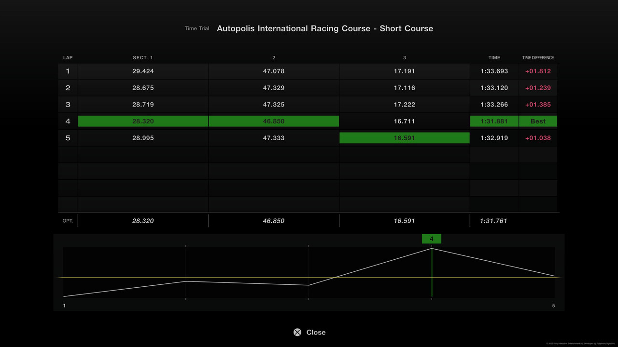Select sector 2 time 47.333
This screenshot has width=618, height=347.
pos(274,138)
